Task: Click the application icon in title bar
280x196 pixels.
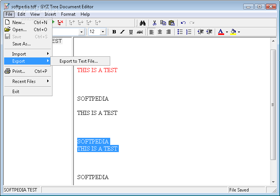Action: [7, 6]
